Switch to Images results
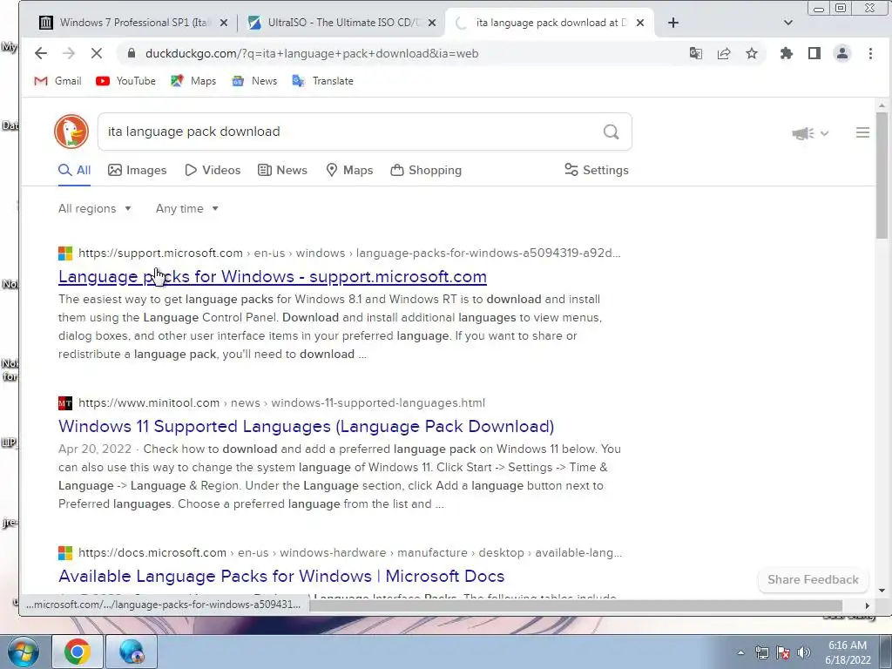 tap(137, 170)
